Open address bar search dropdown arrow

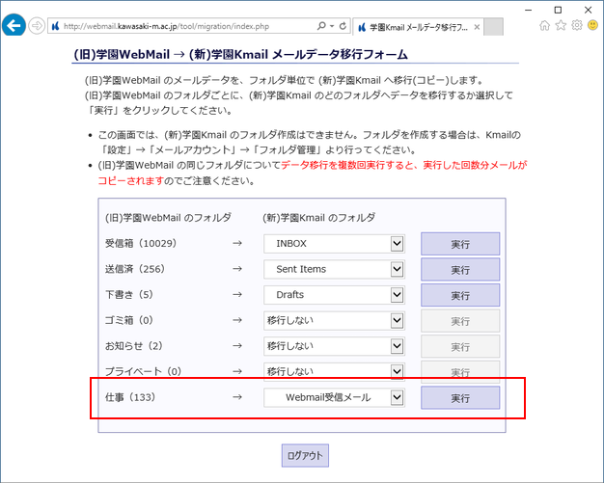pyautogui.click(x=332, y=26)
